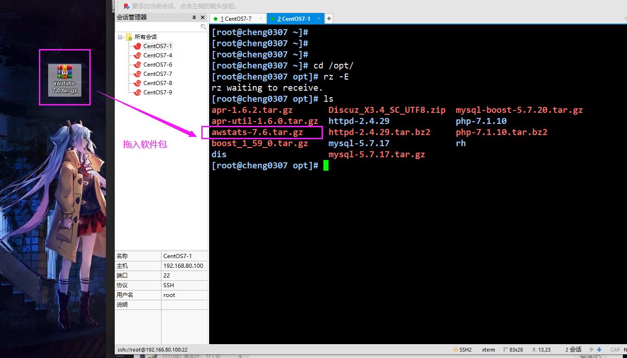Image resolution: width=627 pixels, height=358 pixels.
Task: Click boost_1_59_0.tar.gz in terminal listing
Action: (x=260, y=143)
